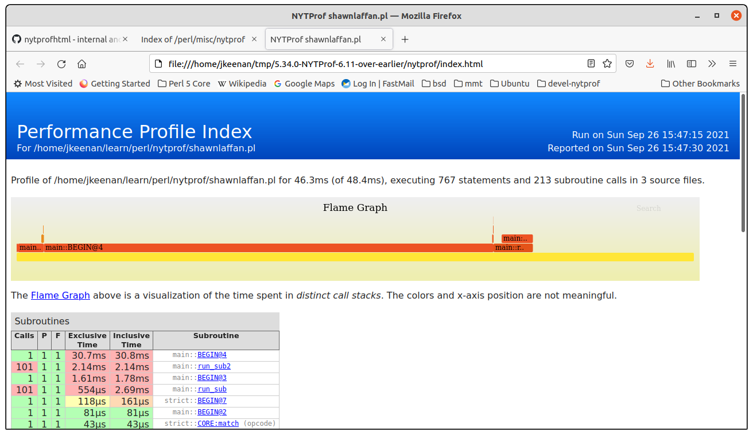This screenshot has width=753, height=435.
Task: Click the browser reload button
Action: click(x=61, y=64)
